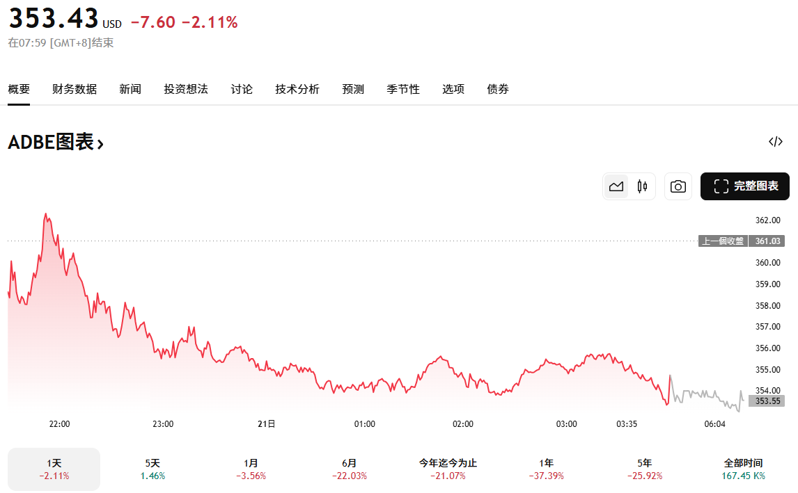Click the 359.00 price axis label
Image resolution: width=798 pixels, height=493 pixels.
tap(767, 284)
